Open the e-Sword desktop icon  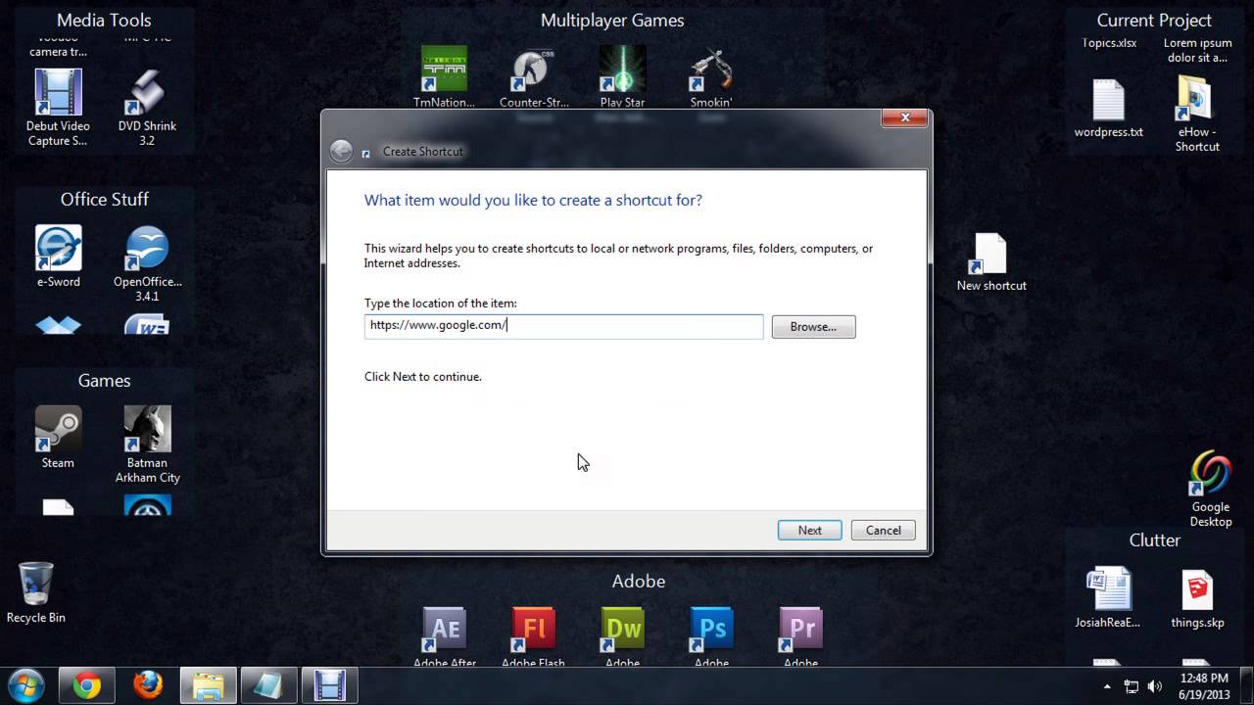click(x=57, y=247)
